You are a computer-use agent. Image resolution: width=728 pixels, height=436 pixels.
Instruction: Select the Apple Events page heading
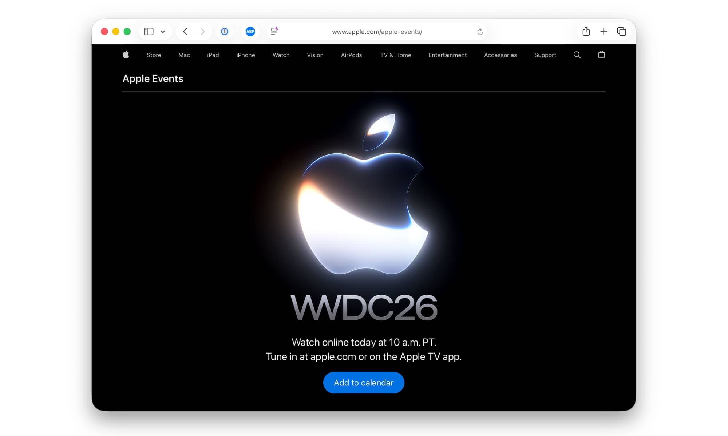pos(153,78)
